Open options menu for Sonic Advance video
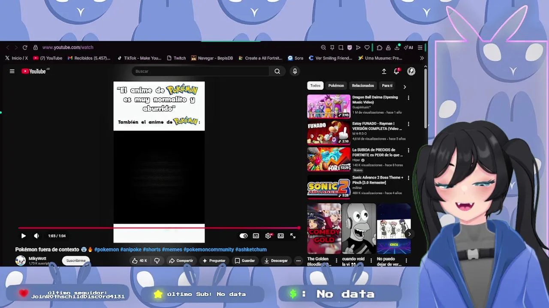Screen dimensions: 549x308 click(408, 178)
